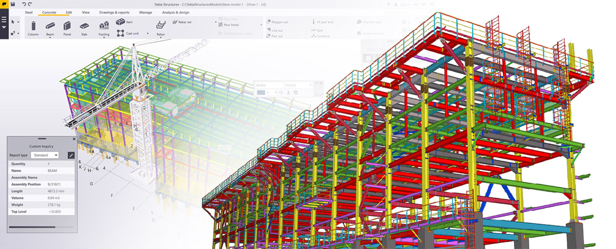This screenshot has width=616, height=249.
Task: Select the Column tool
Action: 33,28
